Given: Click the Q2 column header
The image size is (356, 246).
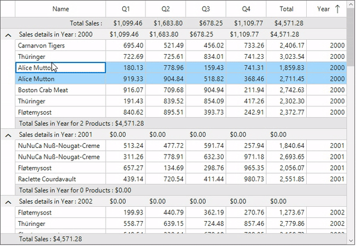Looking at the screenshot, I should coord(165,9).
